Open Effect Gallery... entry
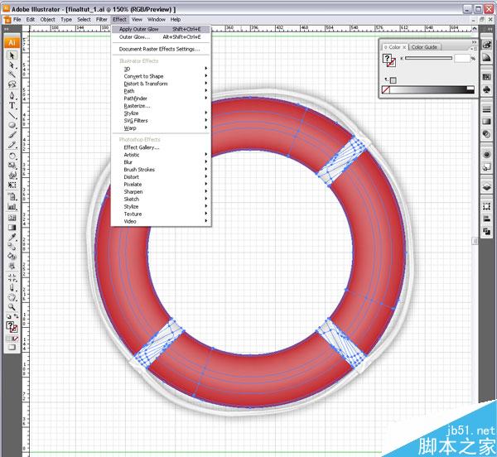The image size is (497, 457). 161,147
